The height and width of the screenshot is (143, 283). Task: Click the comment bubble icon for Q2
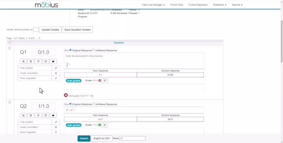click(x=53, y=115)
